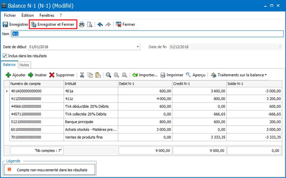Image resolution: width=286 pixels, height=178 pixels.
Task: Expand the Date de début dropdown
Action: click(x=138, y=47)
